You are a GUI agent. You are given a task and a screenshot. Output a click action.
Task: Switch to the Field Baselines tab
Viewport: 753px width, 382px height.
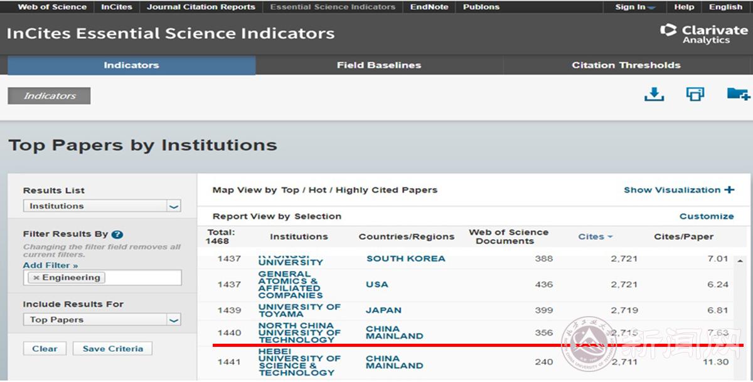(x=378, y=65)
